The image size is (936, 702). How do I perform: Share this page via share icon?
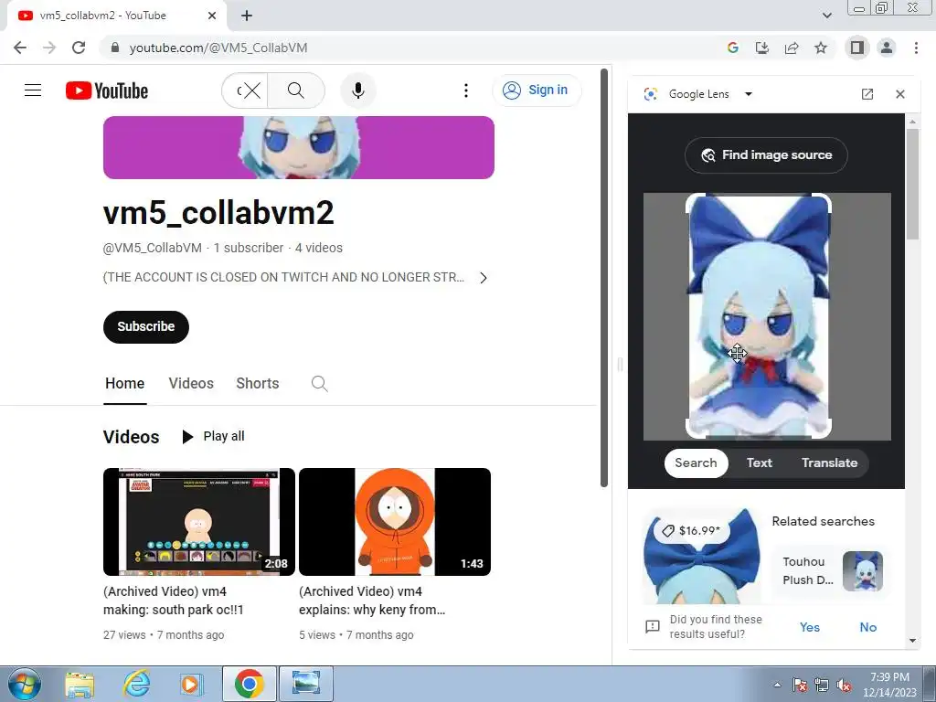tap(792, 48)
